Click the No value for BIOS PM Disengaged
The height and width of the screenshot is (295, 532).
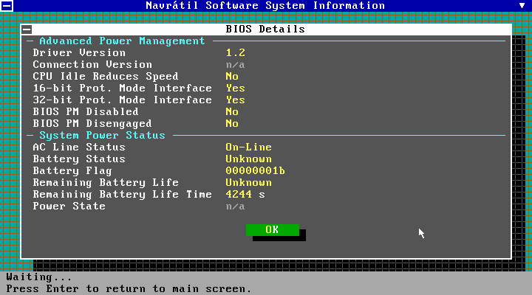pyautogui.click(x=232, y=124)
